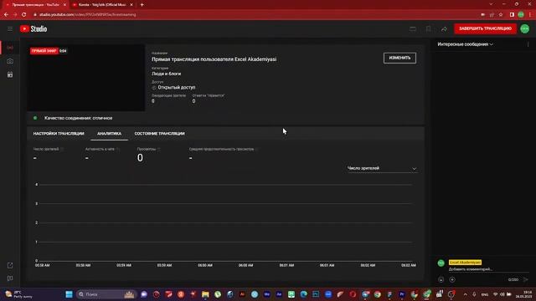Switch to the second YouTube music browser tab

point(102,5)
